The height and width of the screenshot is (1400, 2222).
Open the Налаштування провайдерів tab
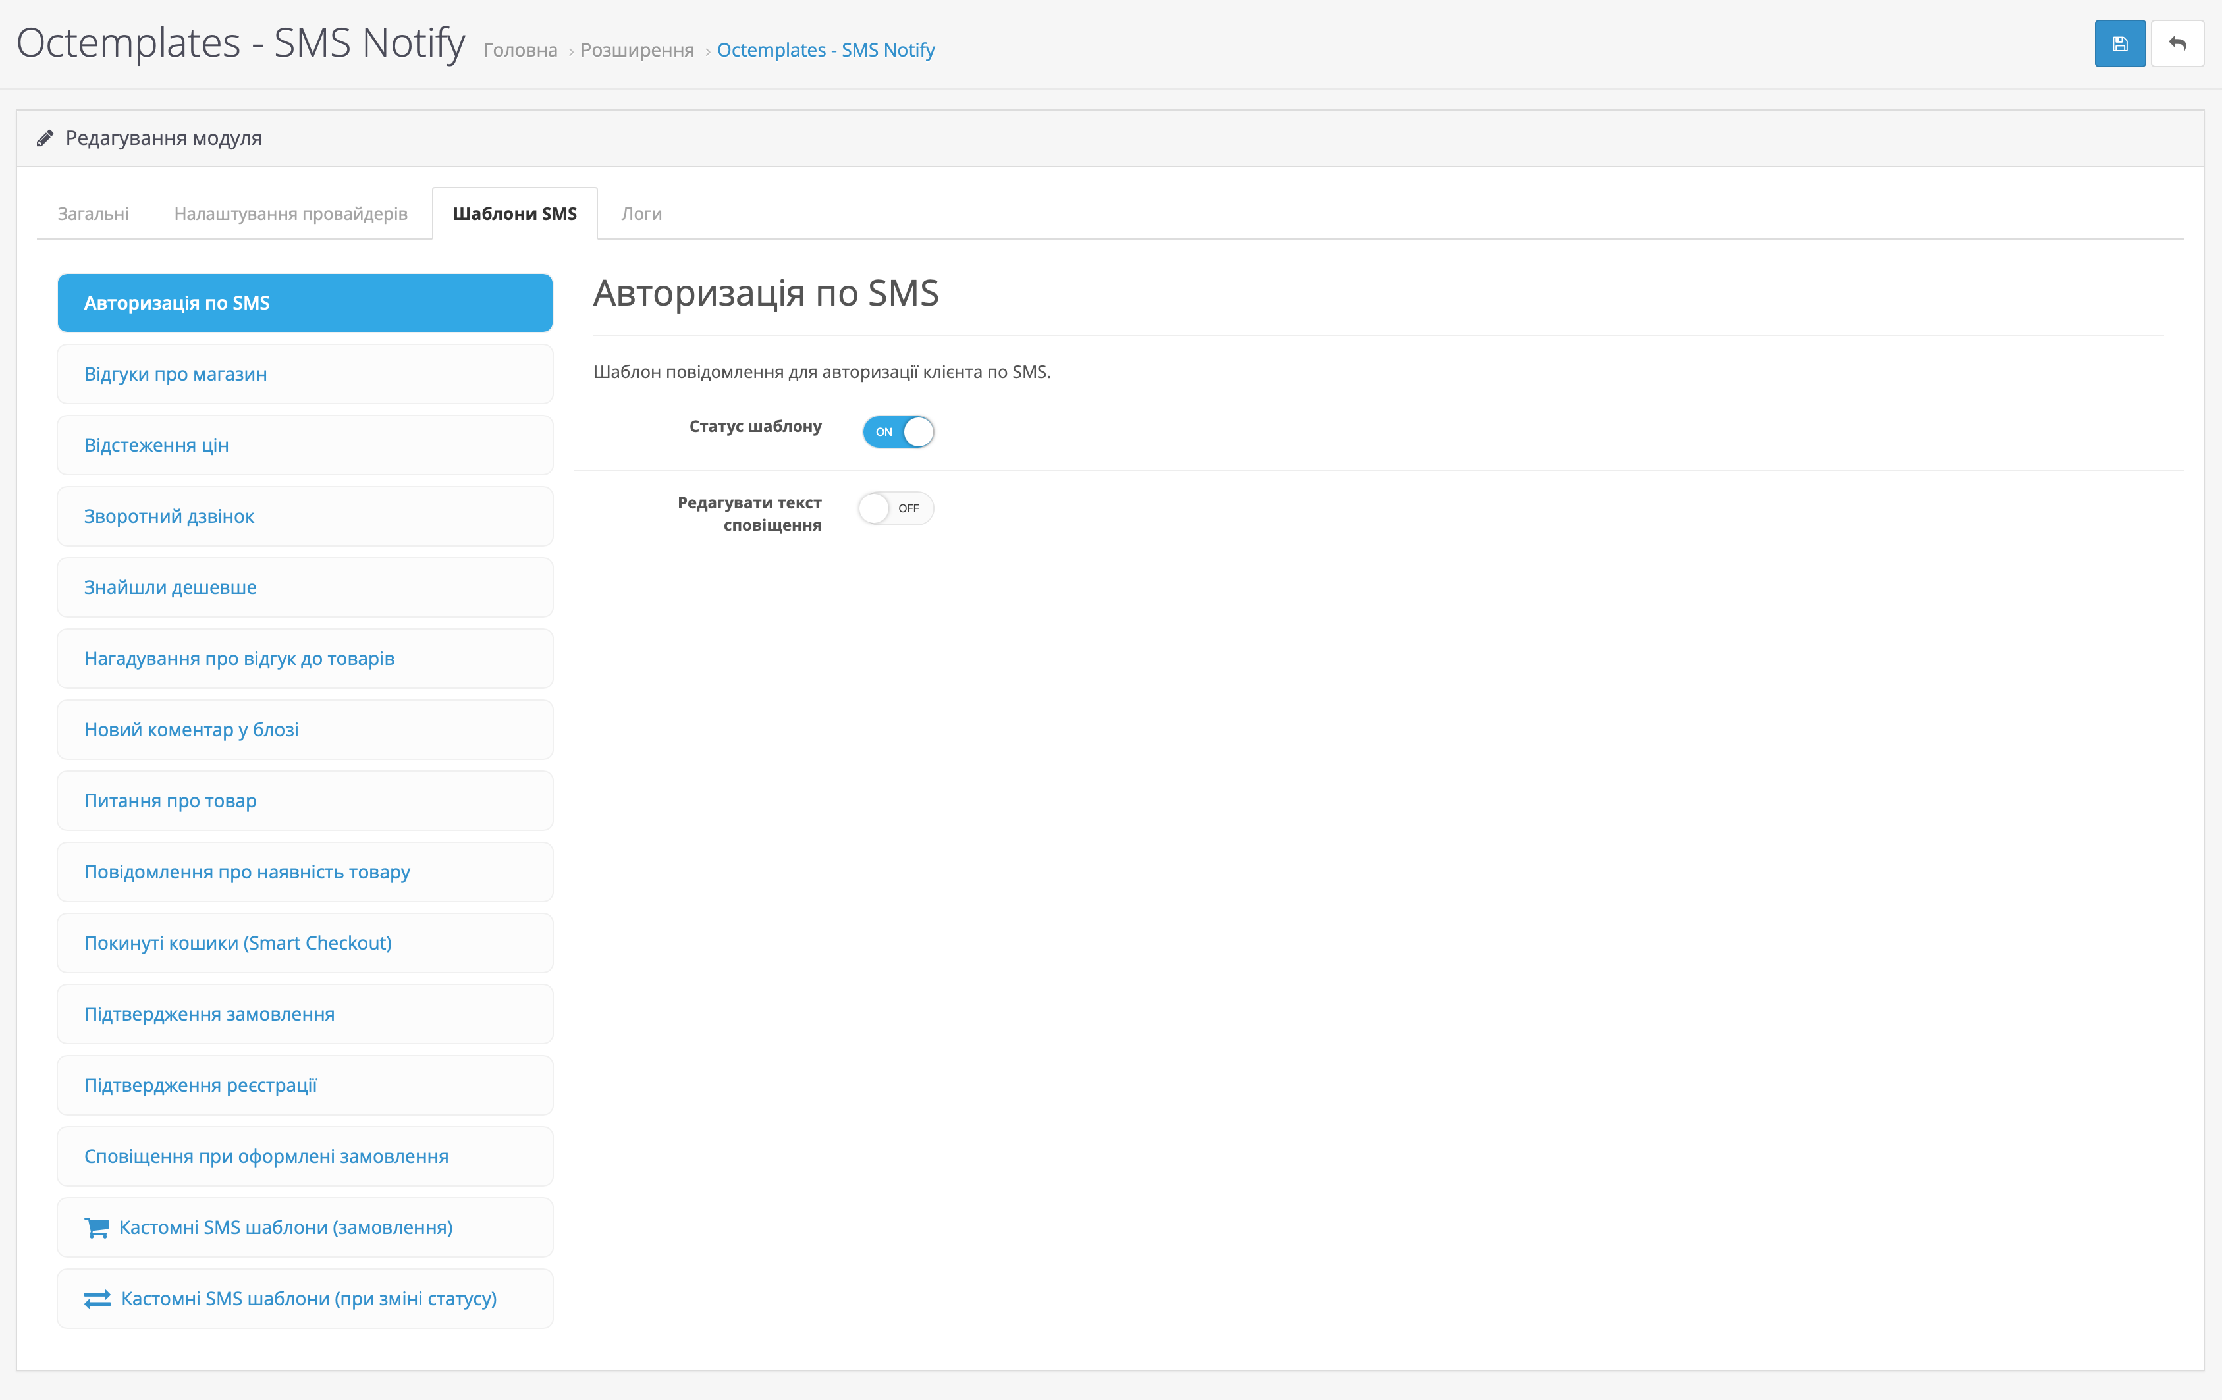click(290, 214)
